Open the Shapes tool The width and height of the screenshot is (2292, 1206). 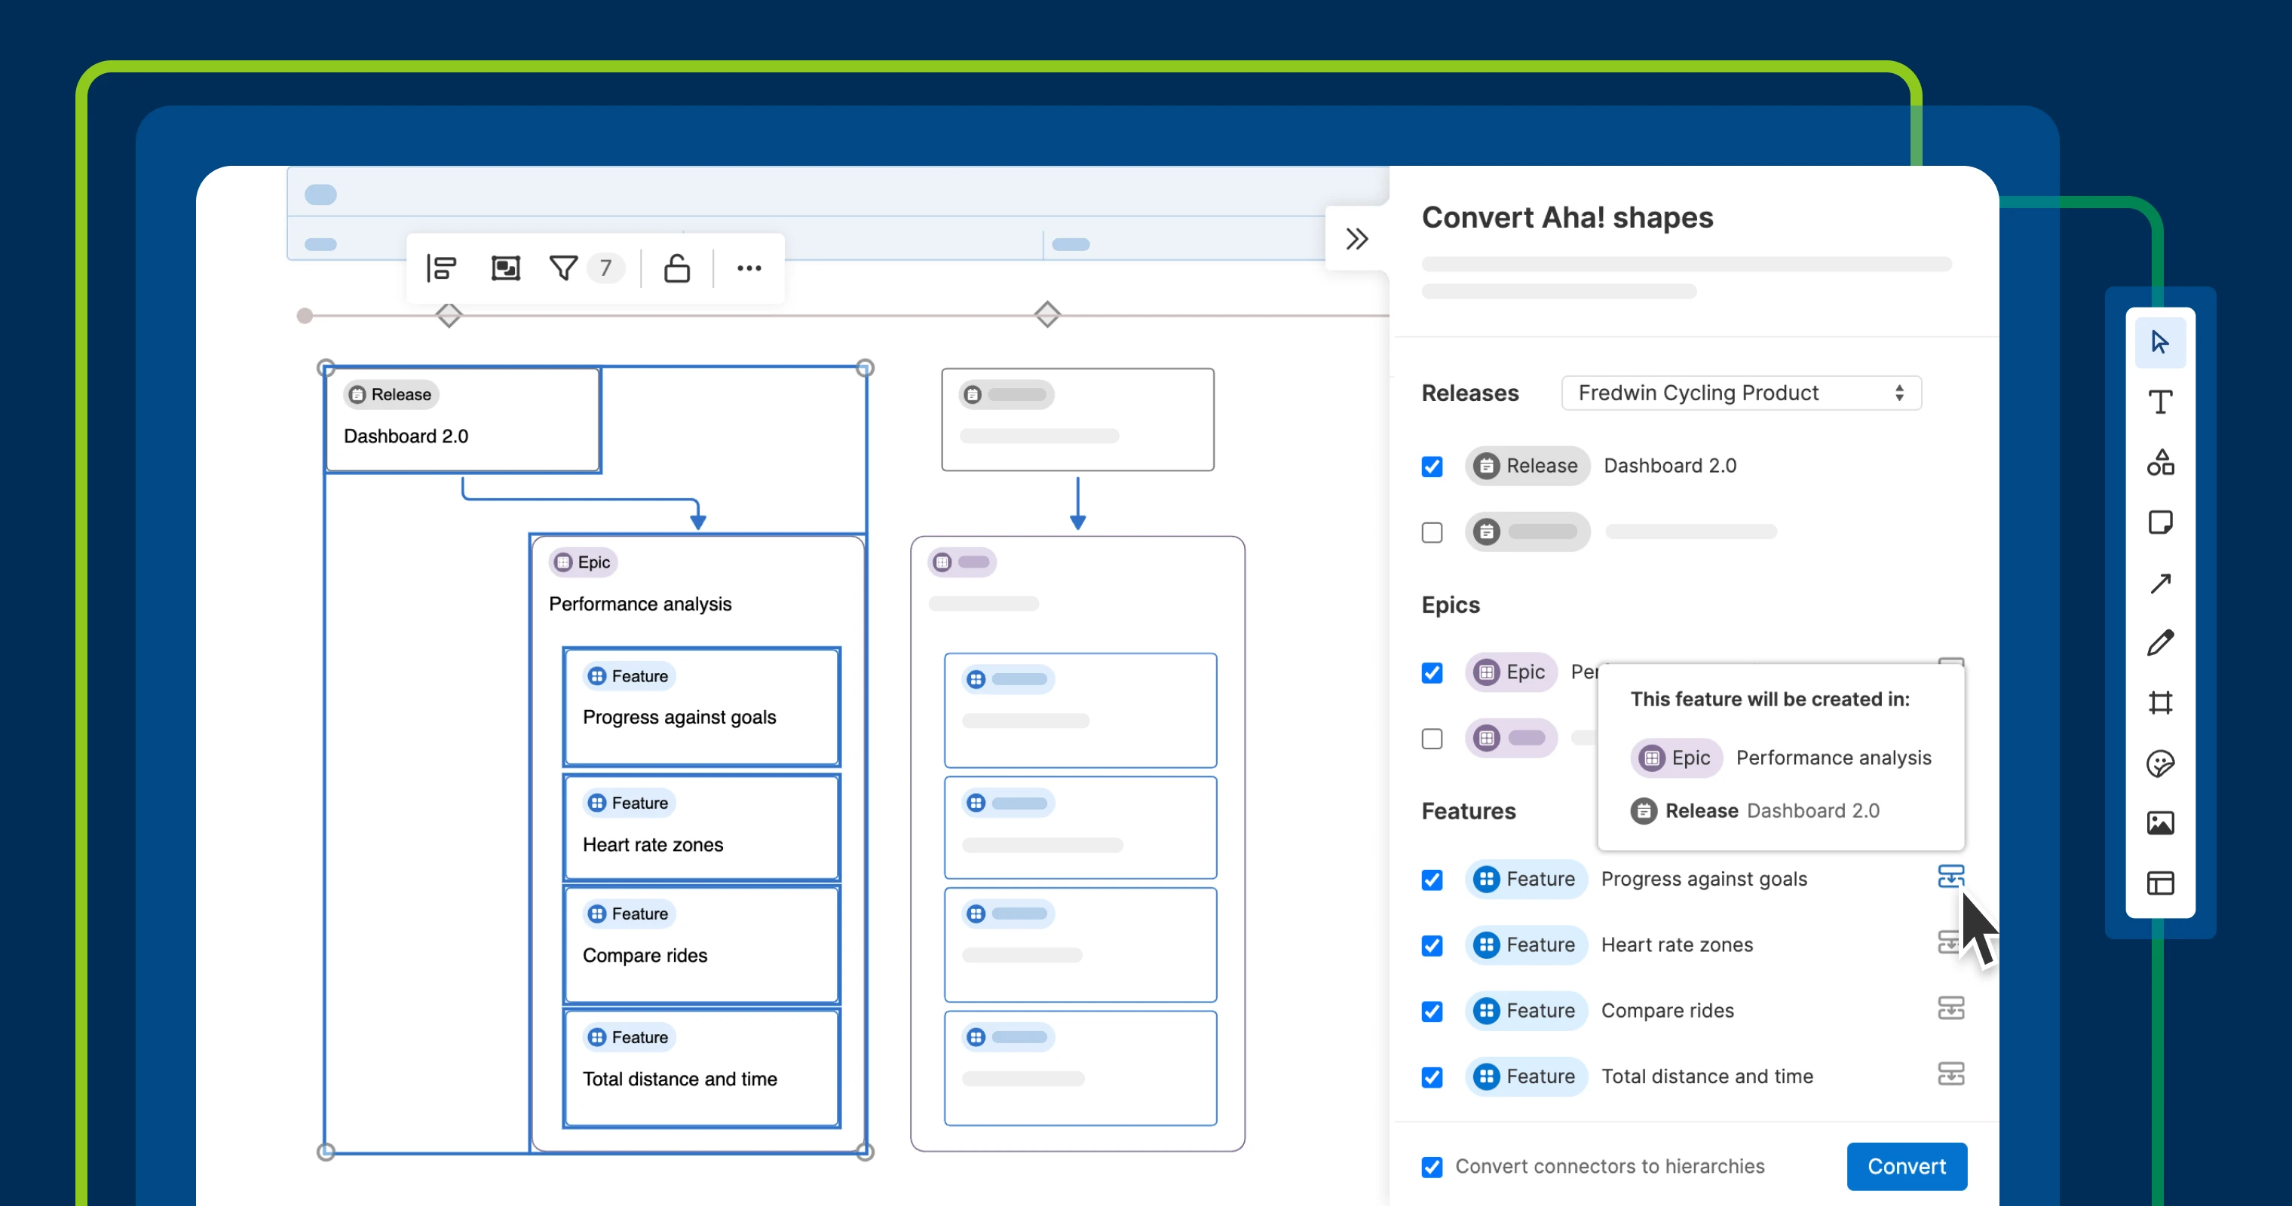point(2159,463)
